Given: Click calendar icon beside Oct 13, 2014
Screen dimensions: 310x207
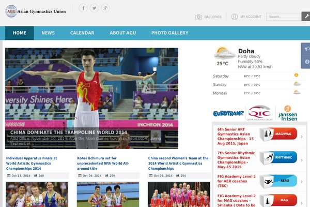Looking at the screenshot, I should [x=9, y=175].
